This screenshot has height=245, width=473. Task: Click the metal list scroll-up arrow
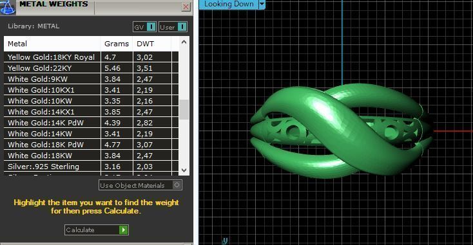pyautogui.click(x=184, y=42)
